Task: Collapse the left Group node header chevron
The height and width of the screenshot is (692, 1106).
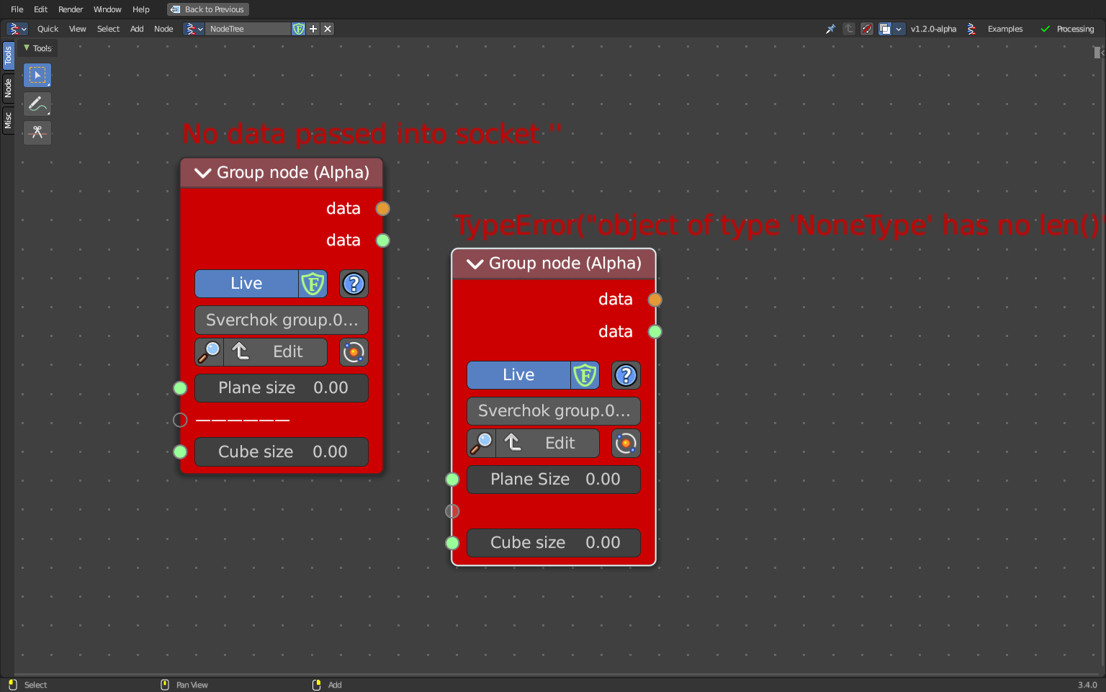Action: 202,172
